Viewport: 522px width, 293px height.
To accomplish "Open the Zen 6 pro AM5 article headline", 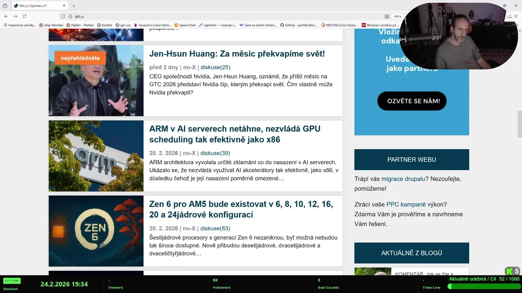I will 241,210.
